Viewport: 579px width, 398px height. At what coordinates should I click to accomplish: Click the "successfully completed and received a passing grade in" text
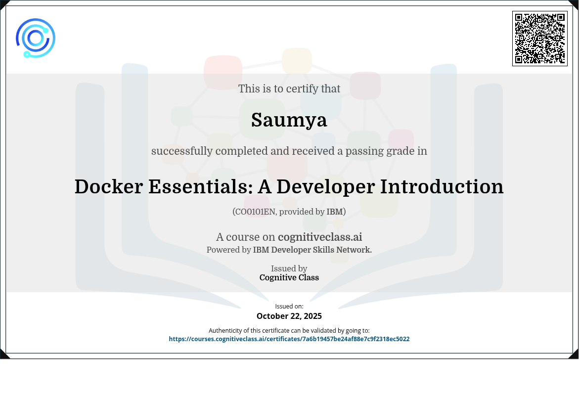[x=289, y=151]
